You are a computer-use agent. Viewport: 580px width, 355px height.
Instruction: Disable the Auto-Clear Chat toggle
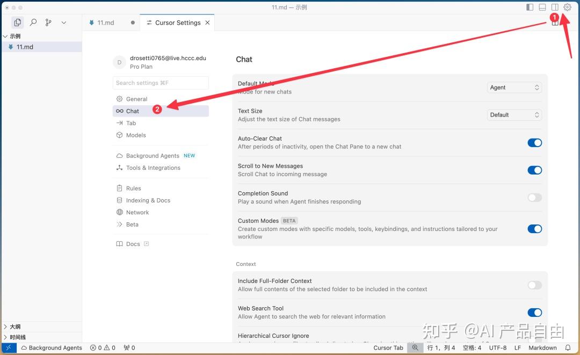click(x=534, y=143)
